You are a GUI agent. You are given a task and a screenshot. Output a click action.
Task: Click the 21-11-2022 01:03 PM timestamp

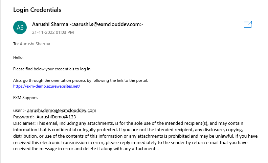[x=53, y=32]
